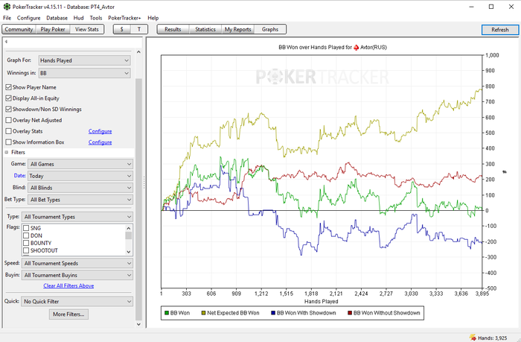Open the tournament Buyin dropdown
The width and height of the screenshot is (521, 342).
click(77, 275)
